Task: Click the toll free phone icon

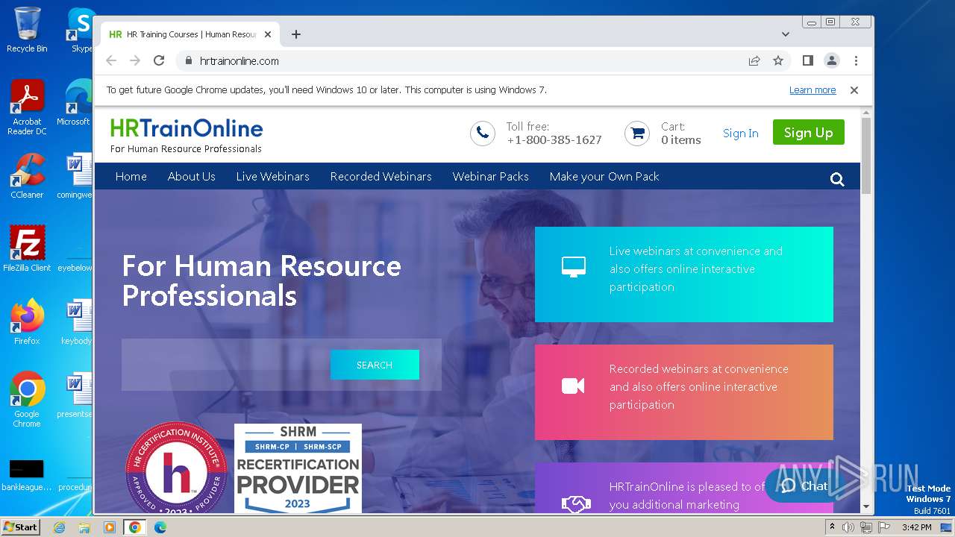Action: click(x=483, y=134)
